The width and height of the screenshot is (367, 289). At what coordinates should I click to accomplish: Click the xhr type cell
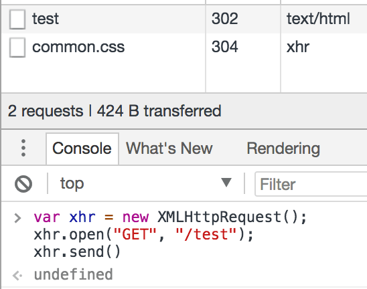point(298,47)
